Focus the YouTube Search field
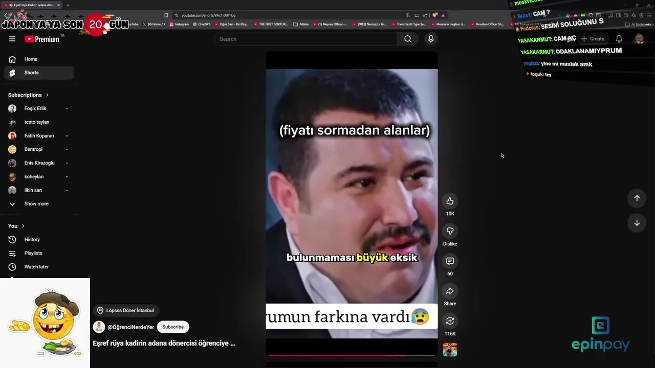This screenshot has height=368, width=655. pos(305,39)
